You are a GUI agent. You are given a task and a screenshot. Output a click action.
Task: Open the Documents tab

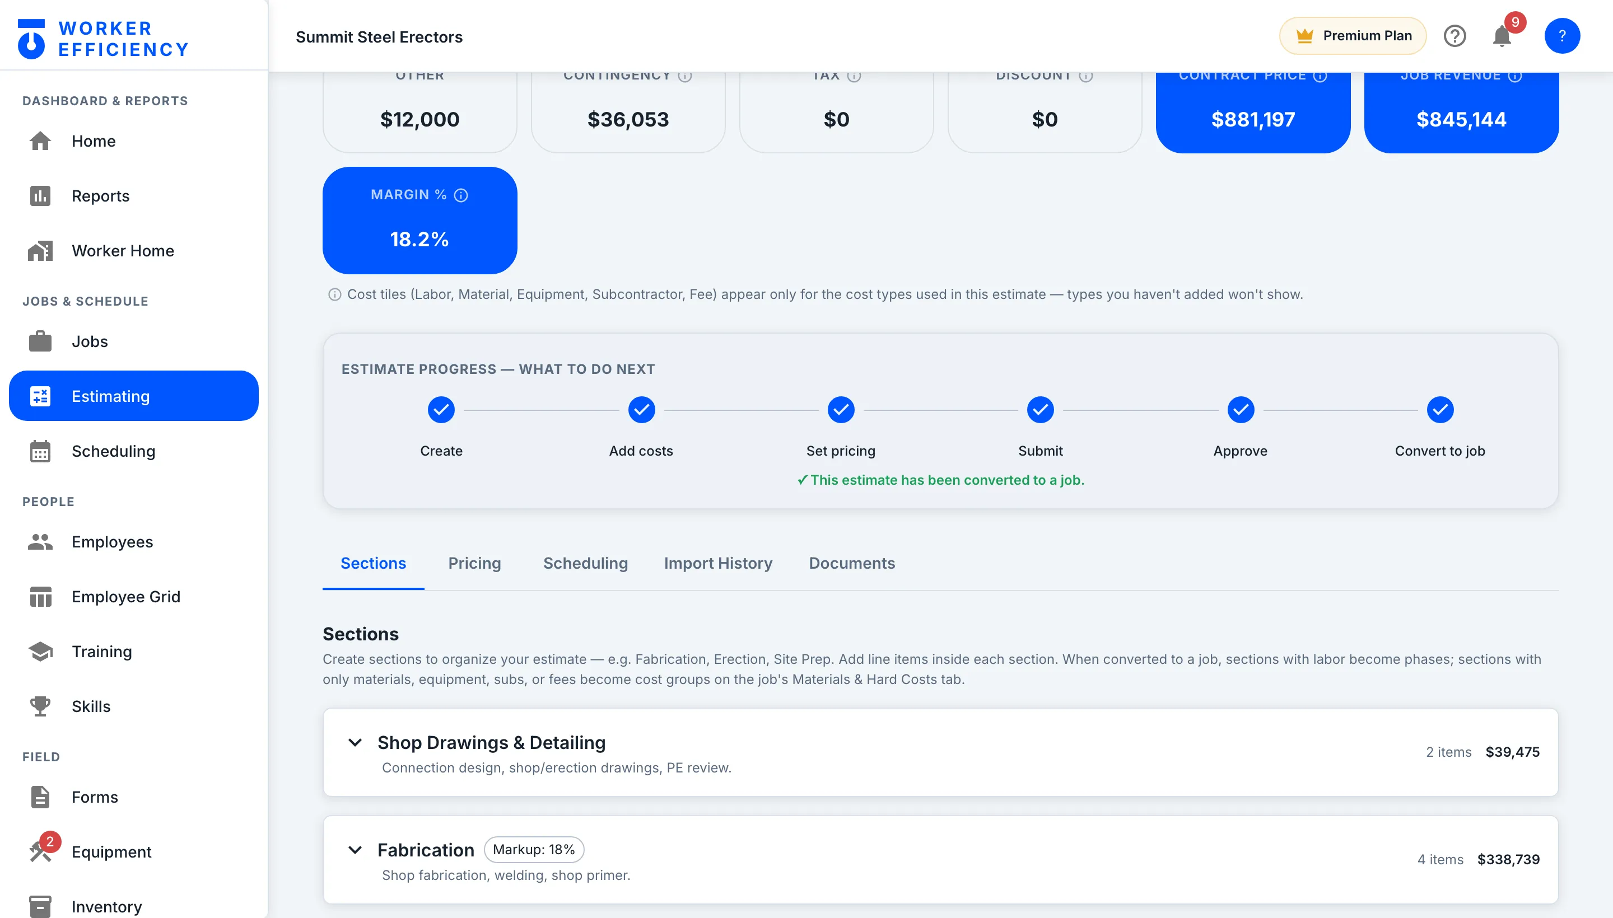(x=852, y=564)
